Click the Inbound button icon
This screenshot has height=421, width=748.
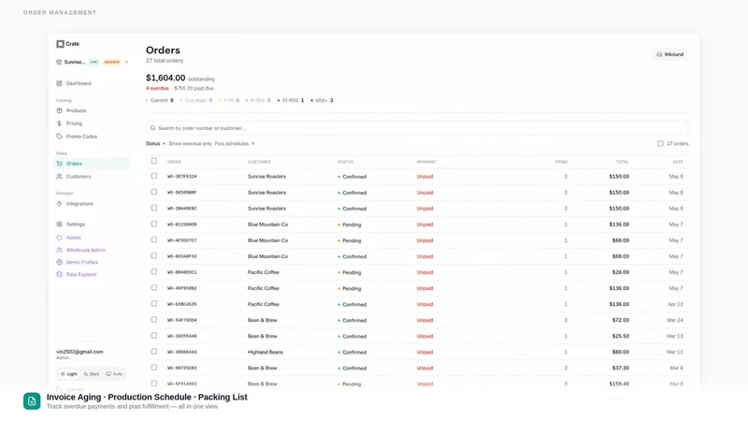tap(659, 54)
